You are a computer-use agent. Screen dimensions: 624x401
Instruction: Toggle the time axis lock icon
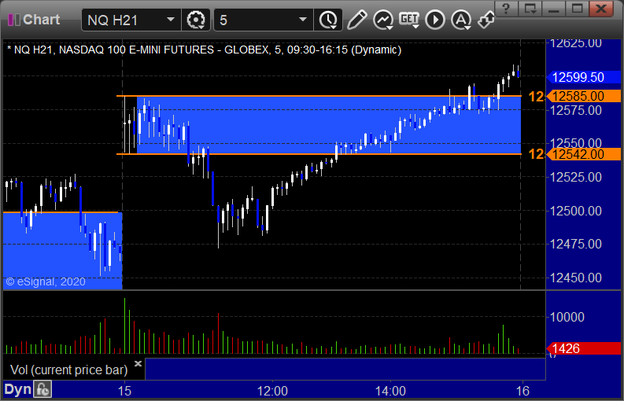(42, 389)
